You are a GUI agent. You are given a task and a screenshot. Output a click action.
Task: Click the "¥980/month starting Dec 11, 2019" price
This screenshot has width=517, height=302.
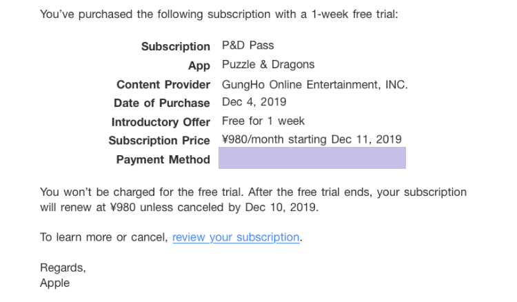[312, 139]
